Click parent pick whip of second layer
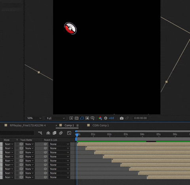Viewport: 190px width, 185px height. (x=46, y=148)
